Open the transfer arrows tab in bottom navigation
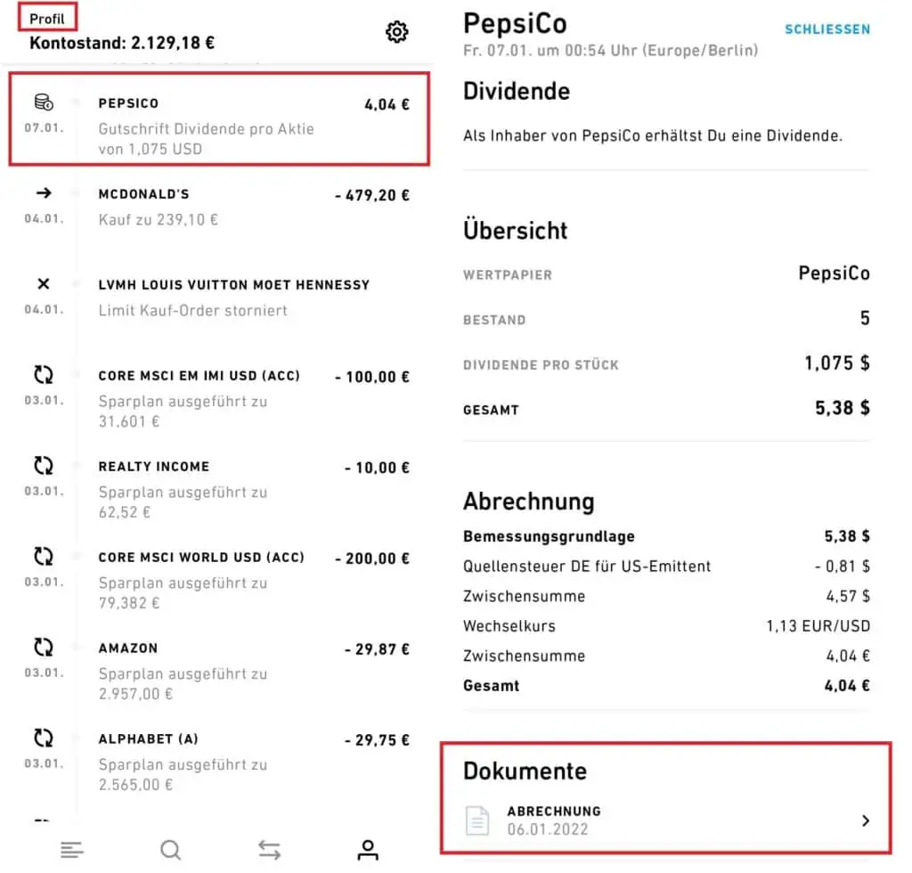This screenshot has height=873, width=912. coord(269,851)
